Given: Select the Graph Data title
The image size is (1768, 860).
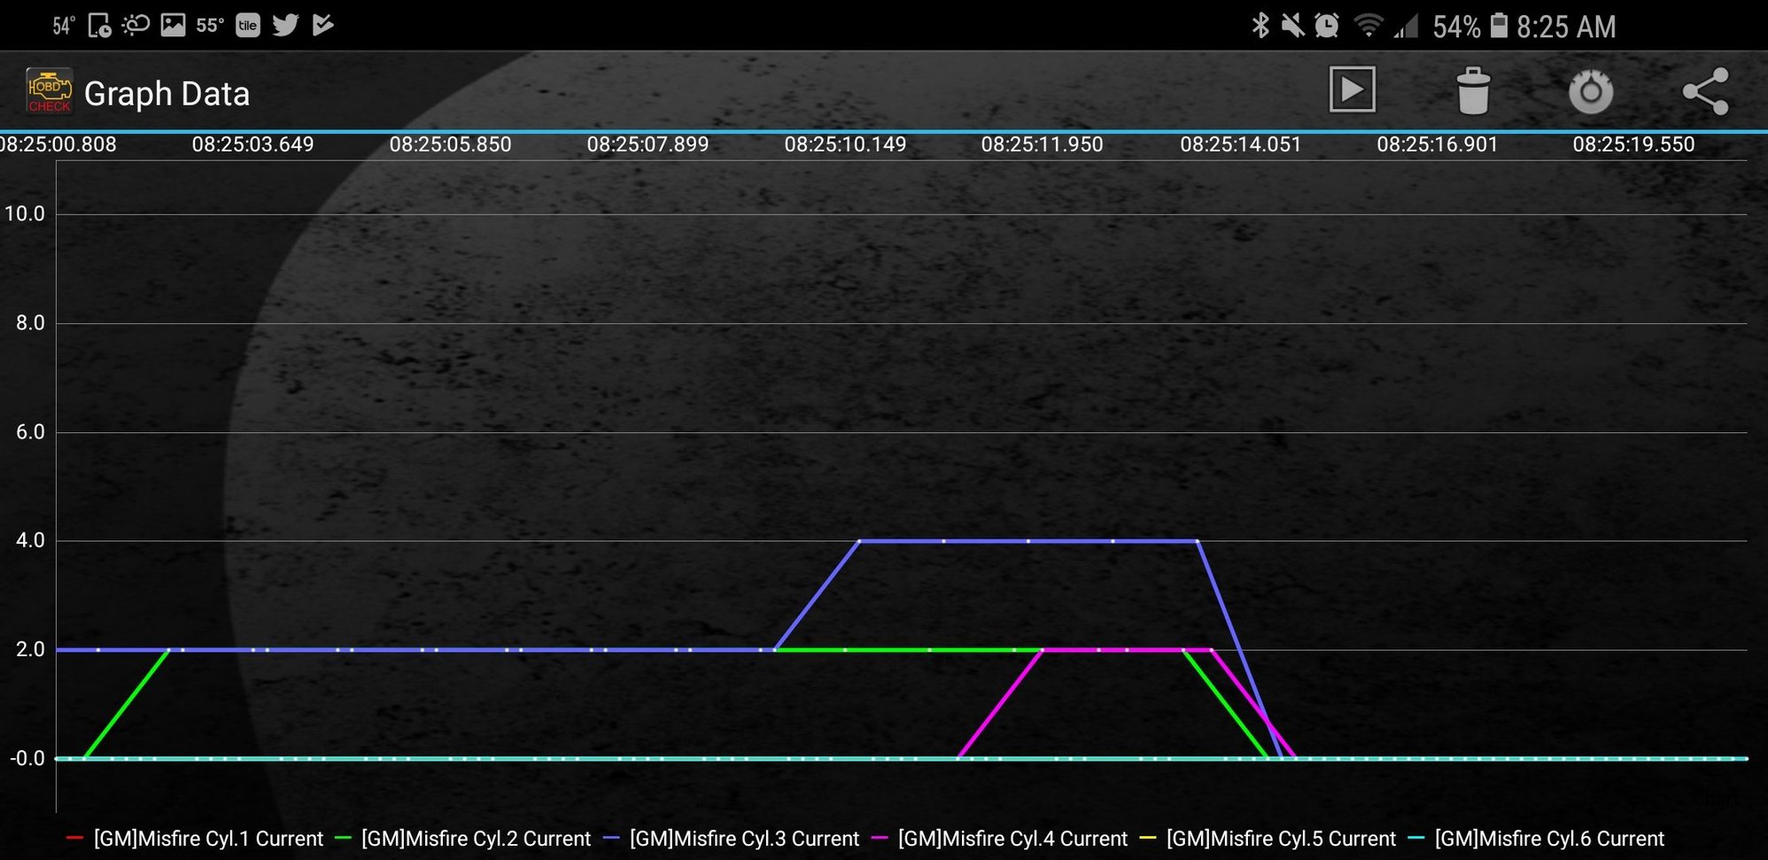Looking at the screenshot, I should coord(167,94).
